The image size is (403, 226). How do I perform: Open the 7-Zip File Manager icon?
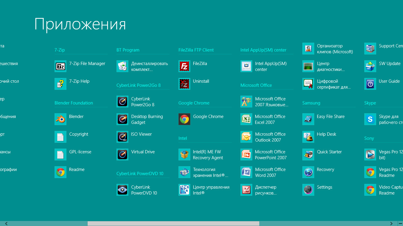tap(60, 66)
